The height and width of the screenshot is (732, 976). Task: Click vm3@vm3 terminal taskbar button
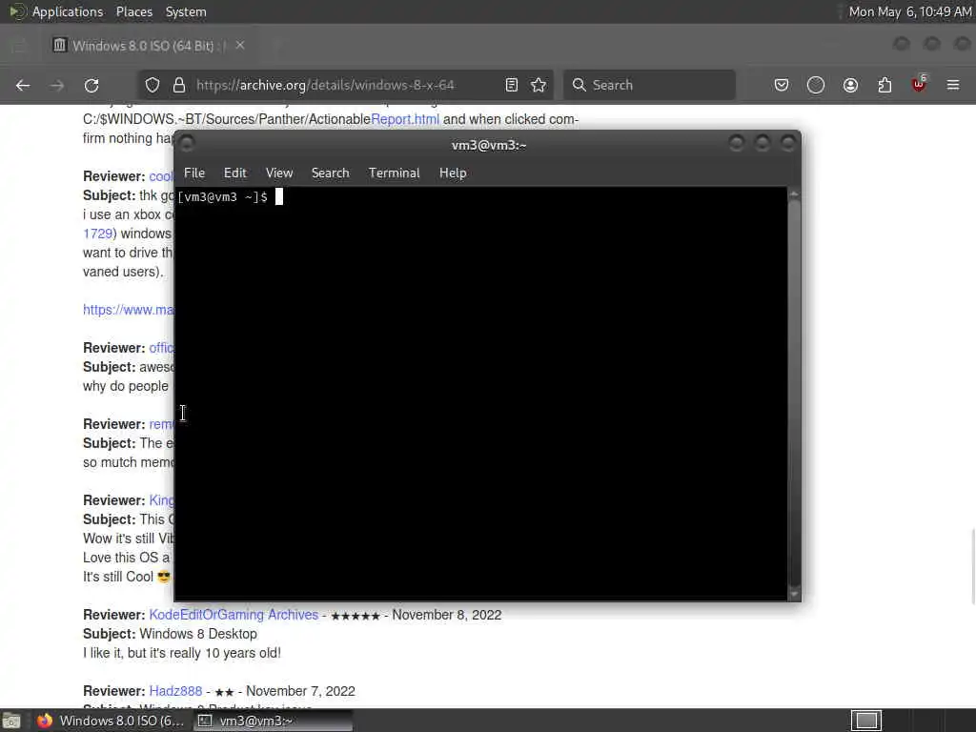[273, 721]
